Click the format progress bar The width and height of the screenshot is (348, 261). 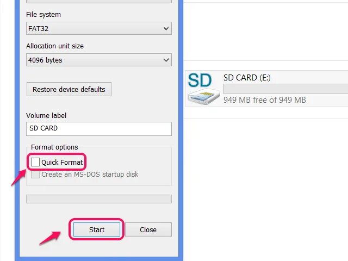99,199
